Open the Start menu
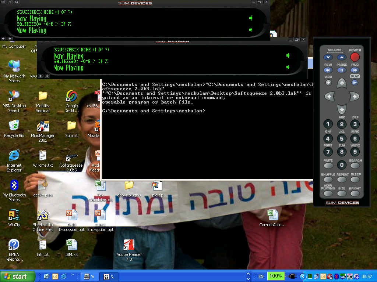Viewport: 377px width, 282px height. 18,276
